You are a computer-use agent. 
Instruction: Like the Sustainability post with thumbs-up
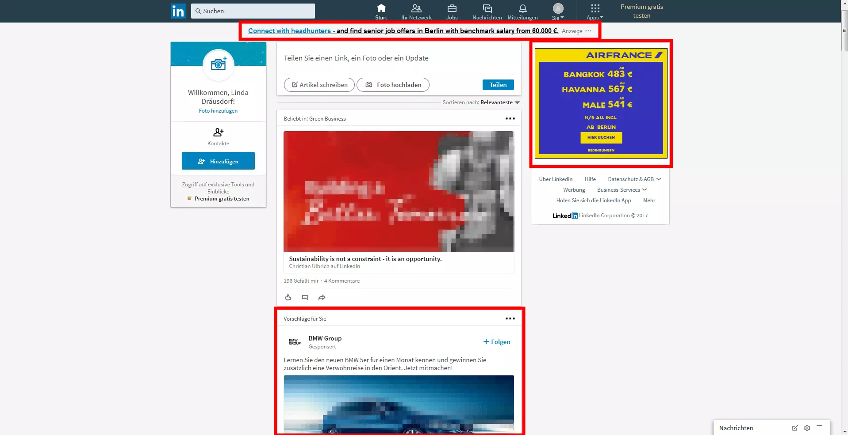tap(288, 298)
